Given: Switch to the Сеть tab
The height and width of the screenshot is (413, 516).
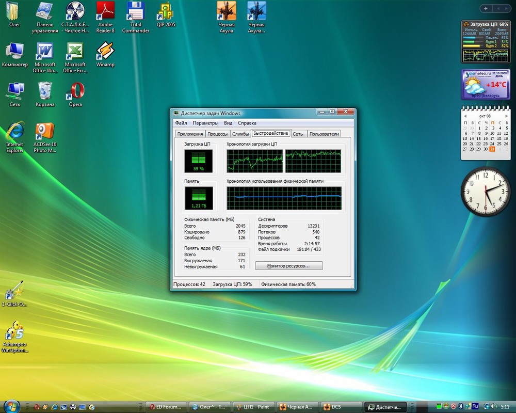Looking at the screenshot, I should (x=298, y=134).
